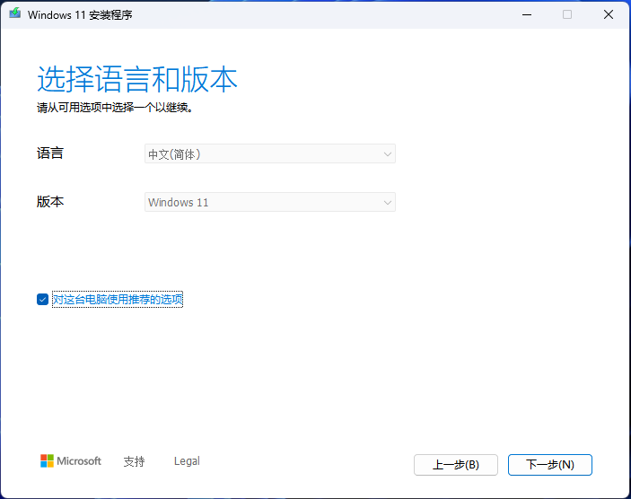Open the Legal link
The image size is (631, 499).
click(x=187, y=461)
